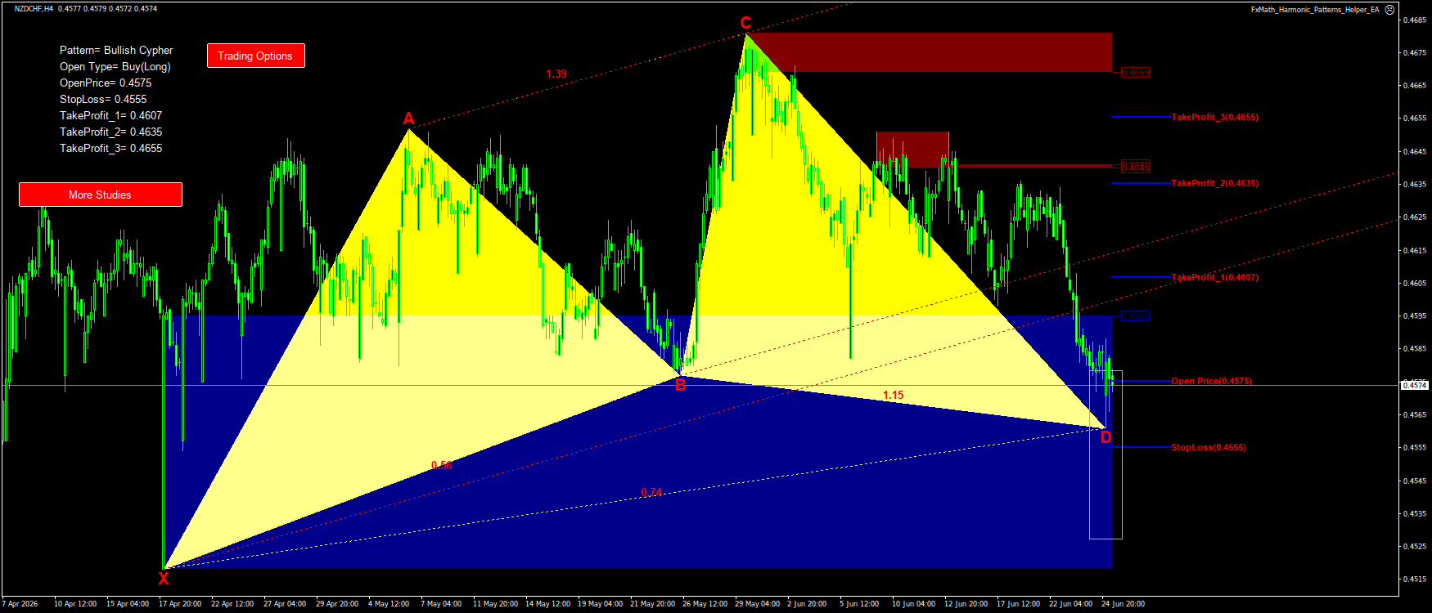The image size is (1432, 613).
Task: Select the Open Type= Buy(Long) text
Action: [x=115, y=66]
